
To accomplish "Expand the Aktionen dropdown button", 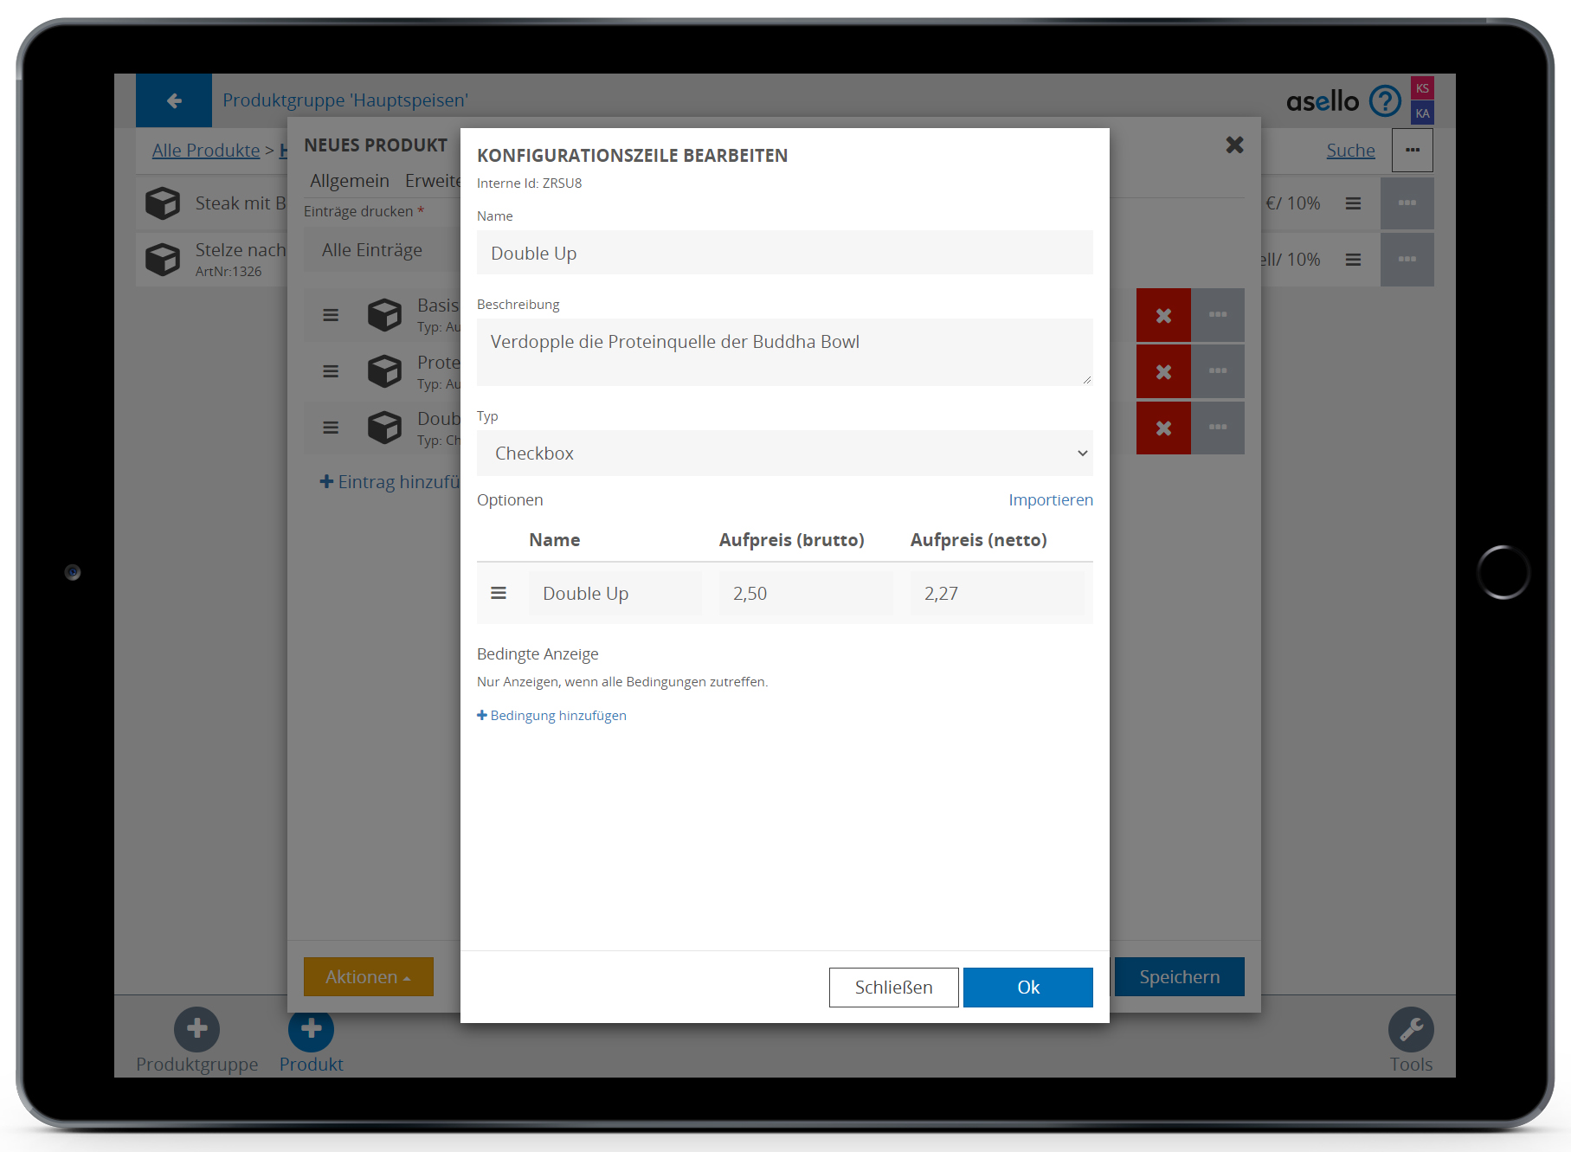I will [x=368, y=977].
